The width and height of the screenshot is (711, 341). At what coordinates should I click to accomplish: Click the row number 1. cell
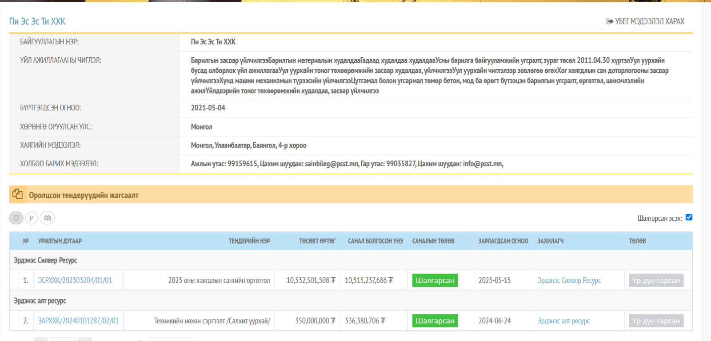click(26, 280)
